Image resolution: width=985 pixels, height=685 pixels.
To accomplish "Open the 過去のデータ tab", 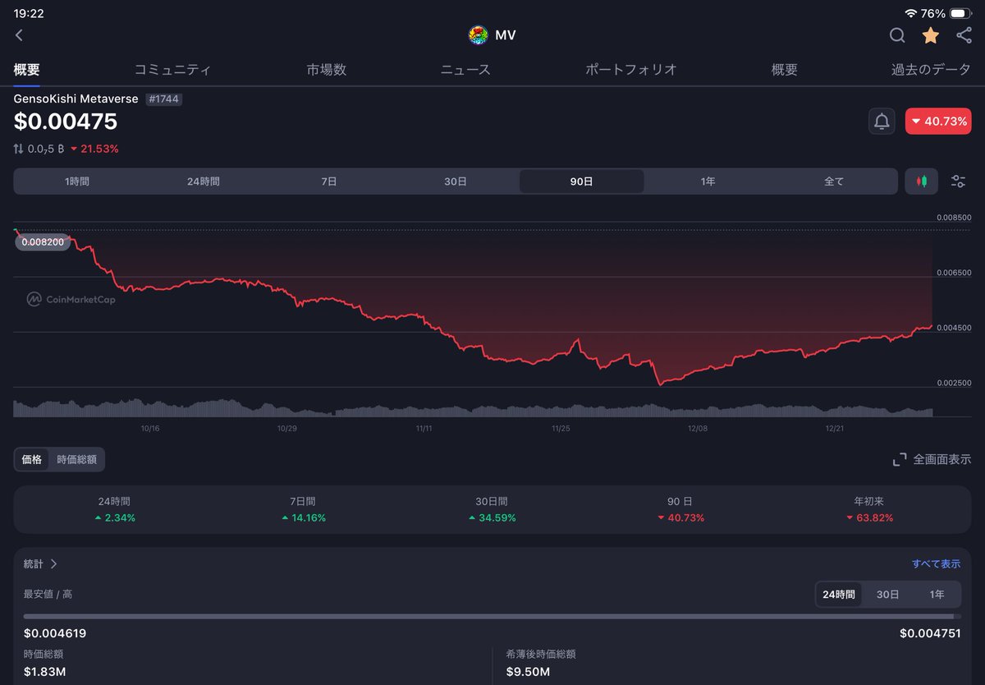I will pyautogui.click(x=931, y=70).
